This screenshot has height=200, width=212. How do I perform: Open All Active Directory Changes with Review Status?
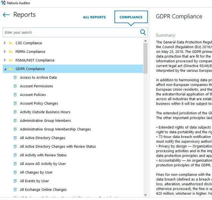click(58, 147)
